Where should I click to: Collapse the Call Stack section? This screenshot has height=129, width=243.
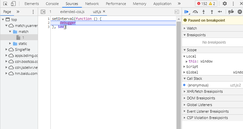coord(185,78)
